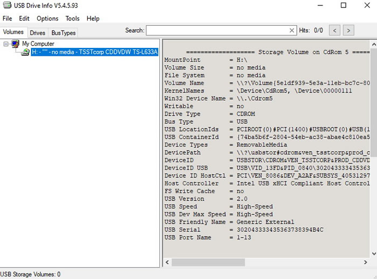Open the Edit menu
Screen dimensions: 377x279
[x=24, y=18]
